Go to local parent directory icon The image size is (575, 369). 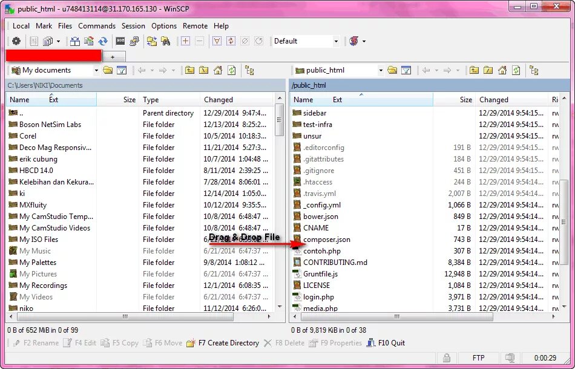(x=189, y=70)
